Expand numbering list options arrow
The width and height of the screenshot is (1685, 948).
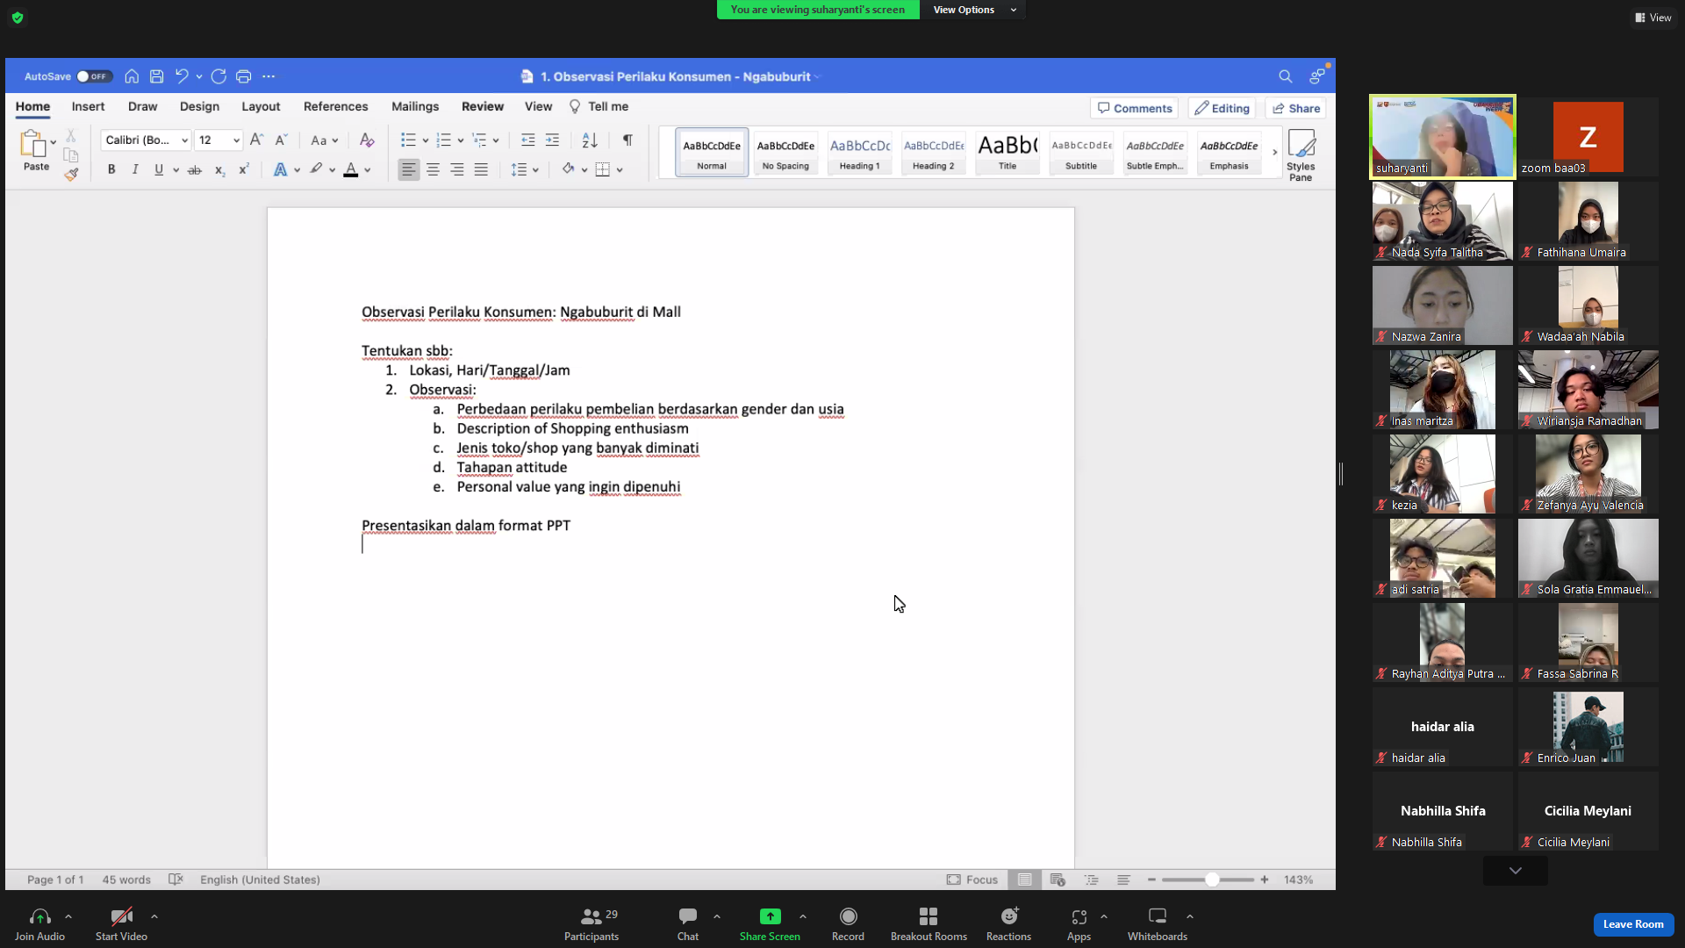pyautogui.click(x=461, y=140)
